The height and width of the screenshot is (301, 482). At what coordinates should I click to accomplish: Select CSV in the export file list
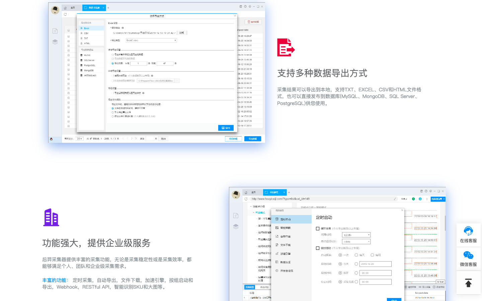click(86, 33)
